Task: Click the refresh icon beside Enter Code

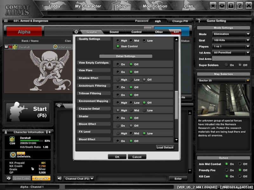Action: pyautogui.click(x=9, y=178)
